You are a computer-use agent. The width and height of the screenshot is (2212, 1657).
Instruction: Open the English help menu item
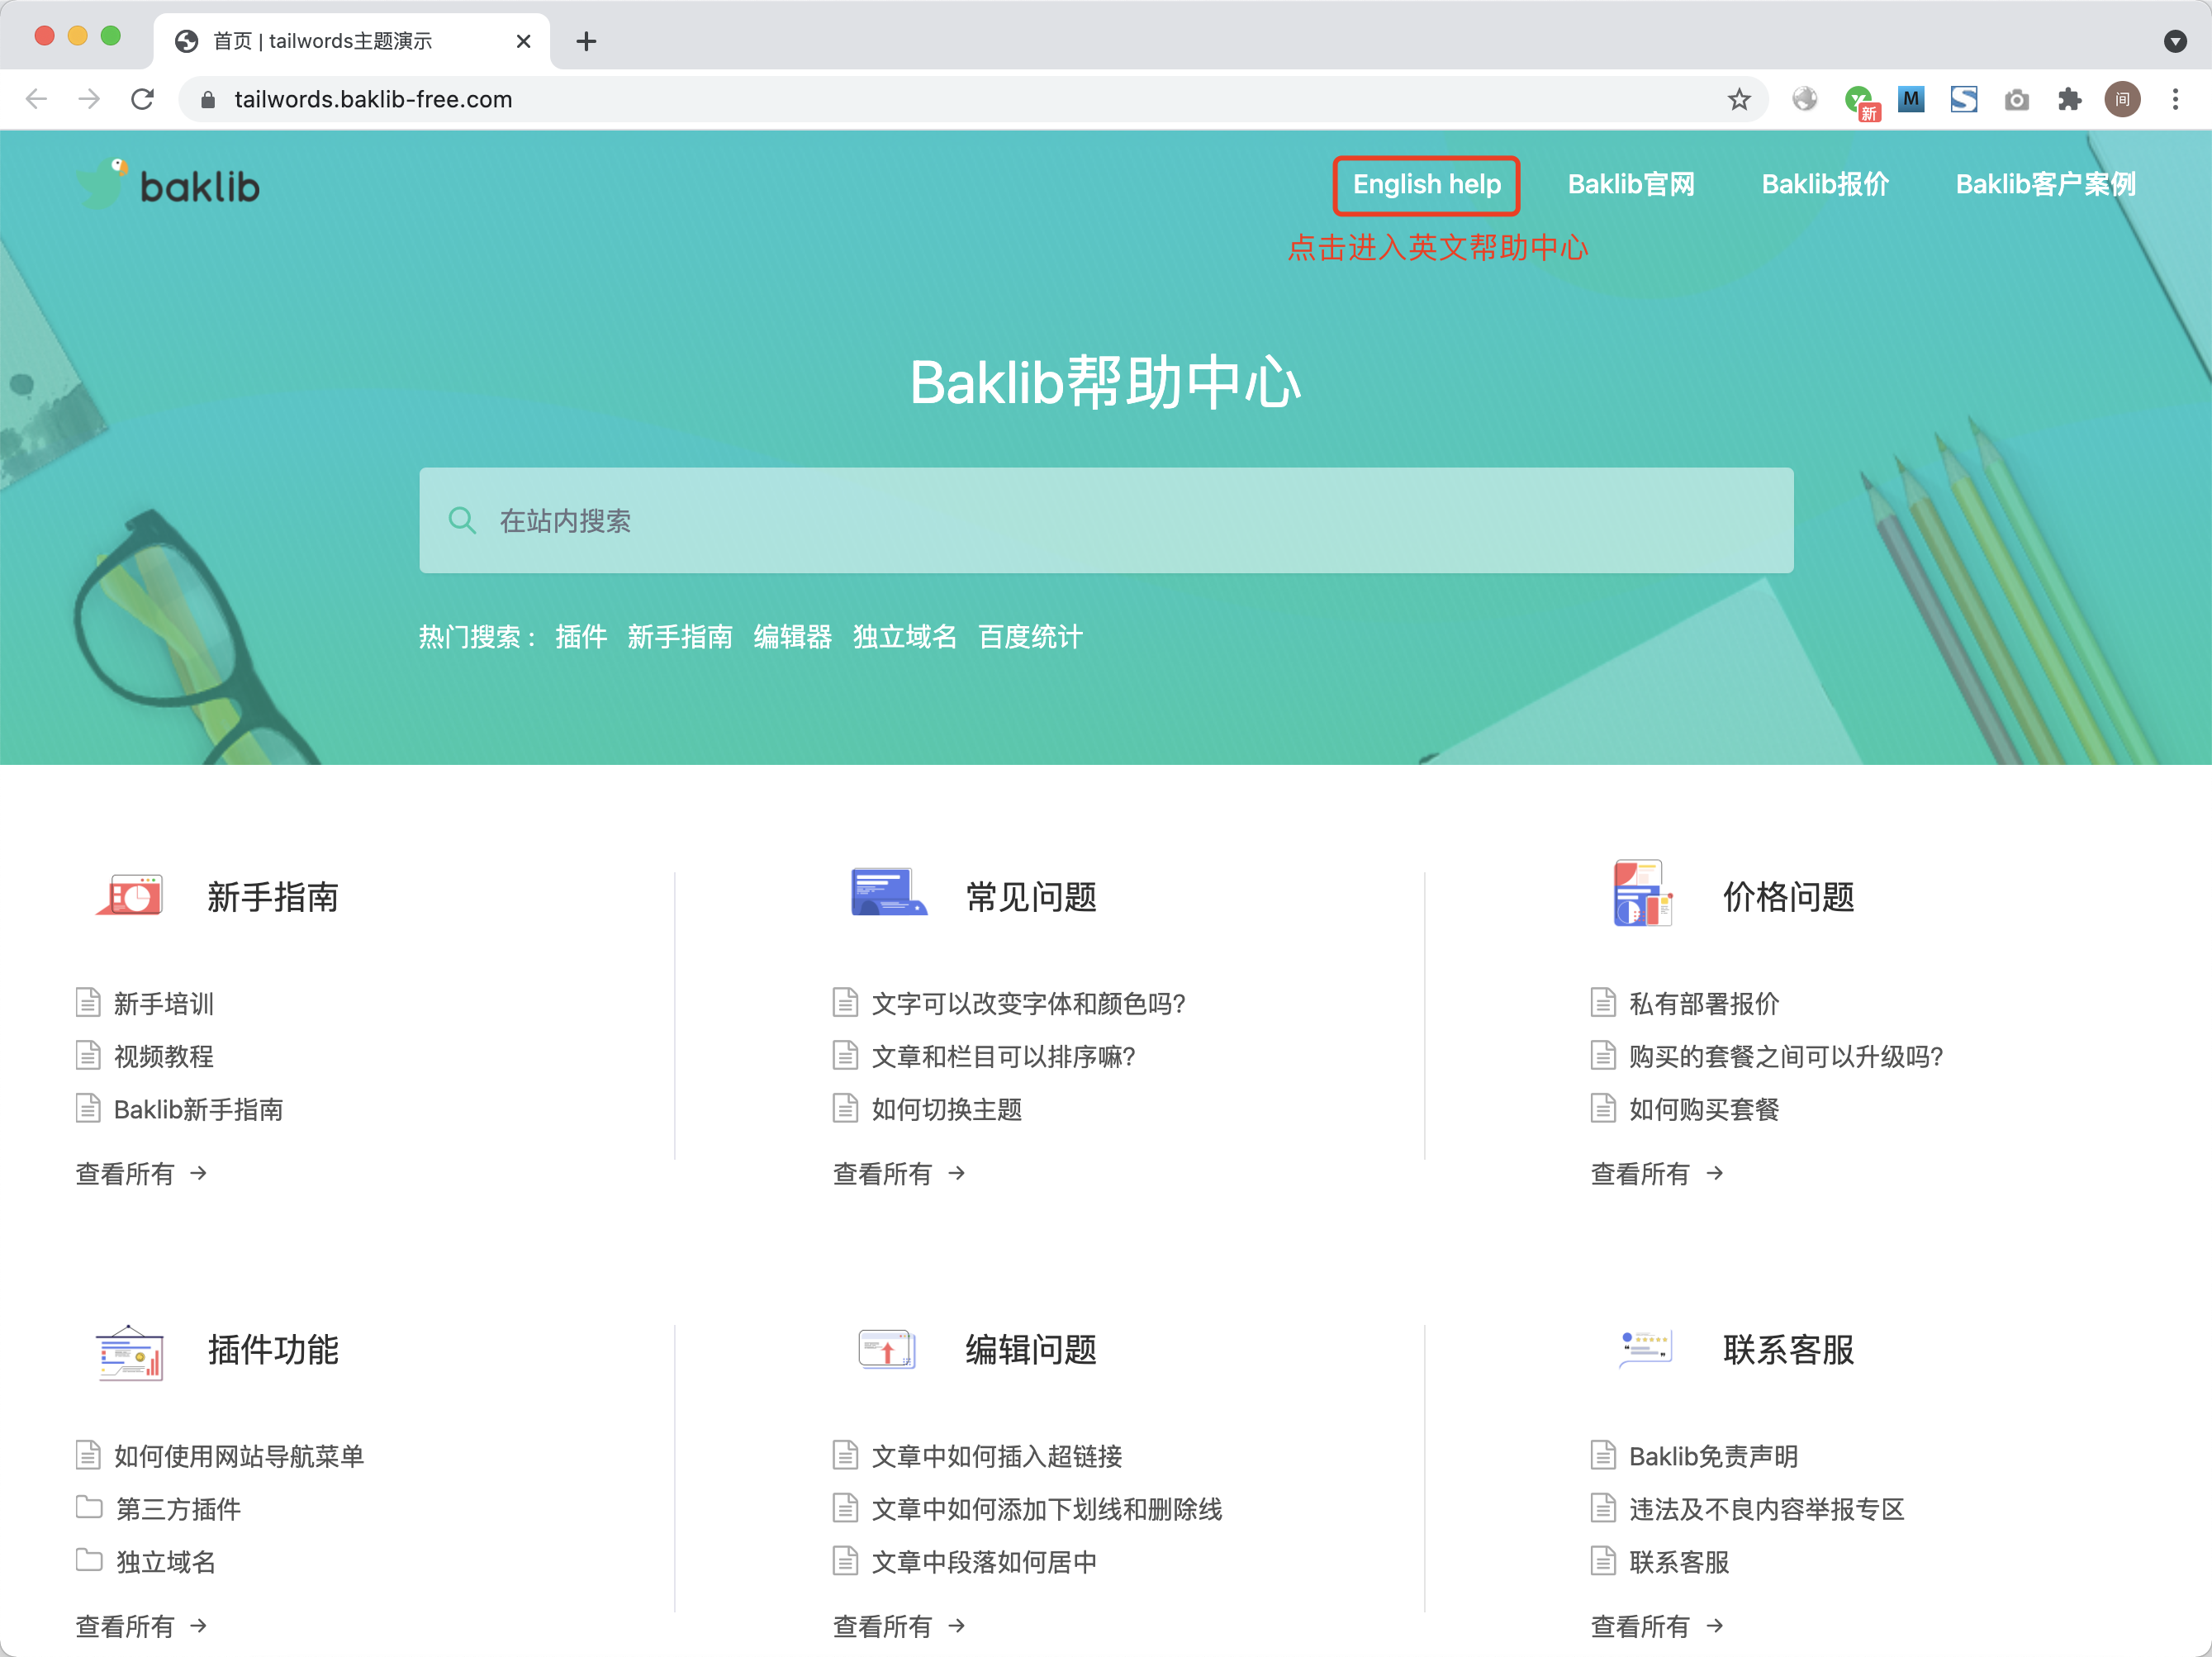(x=1427, y=184)
